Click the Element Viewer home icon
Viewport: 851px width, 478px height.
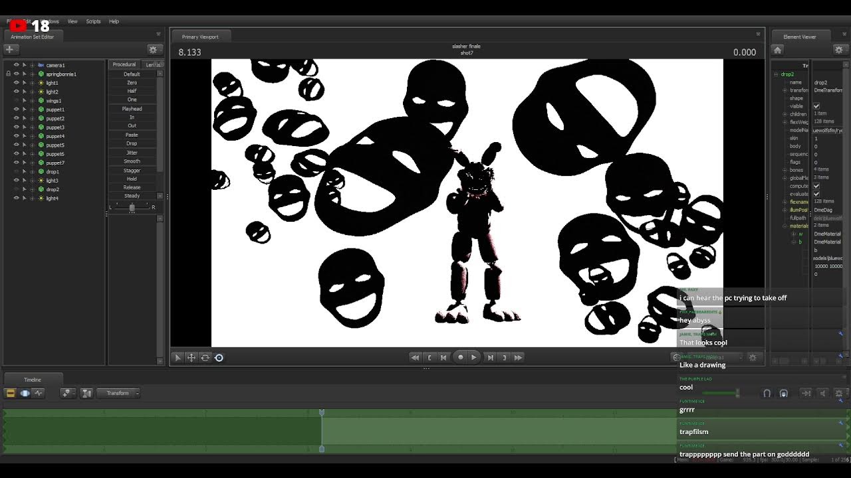click(x=777, y=50)
